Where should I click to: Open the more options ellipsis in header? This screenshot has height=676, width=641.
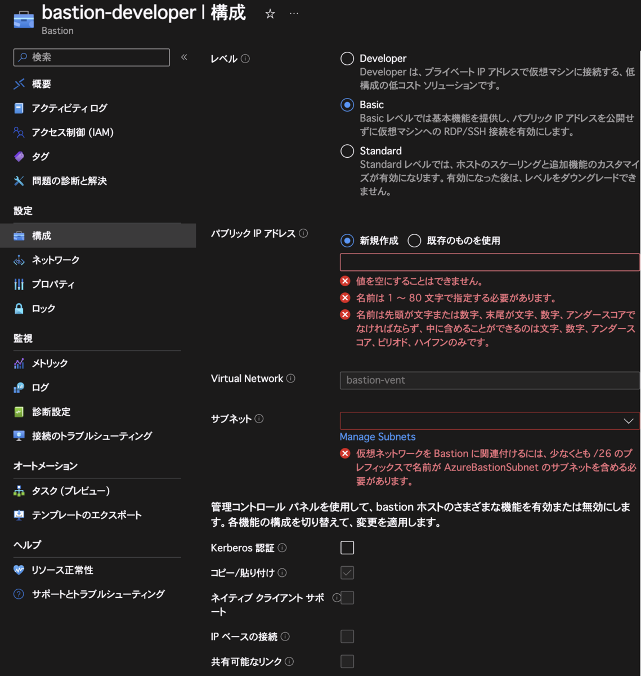tap(294, 14)
